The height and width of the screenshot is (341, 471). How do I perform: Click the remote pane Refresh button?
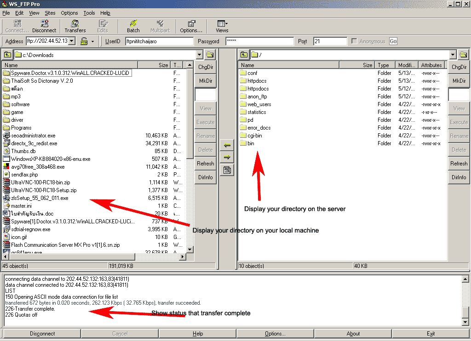click(459, 164)
